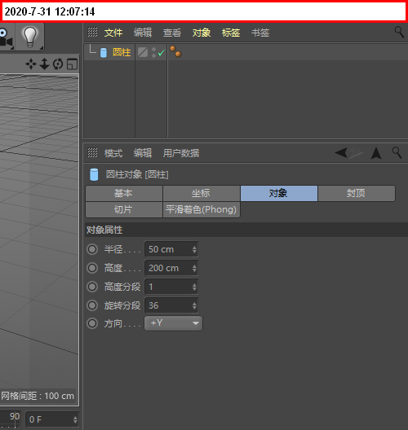
Task: Toggle the cylinder enabled green checkmark
Action: pos(162,52)
